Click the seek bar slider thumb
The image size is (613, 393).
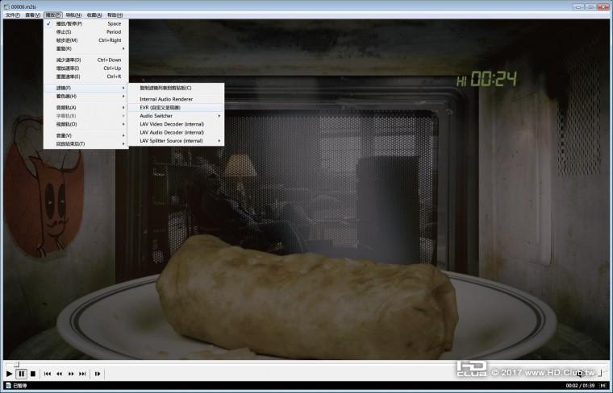16,364
